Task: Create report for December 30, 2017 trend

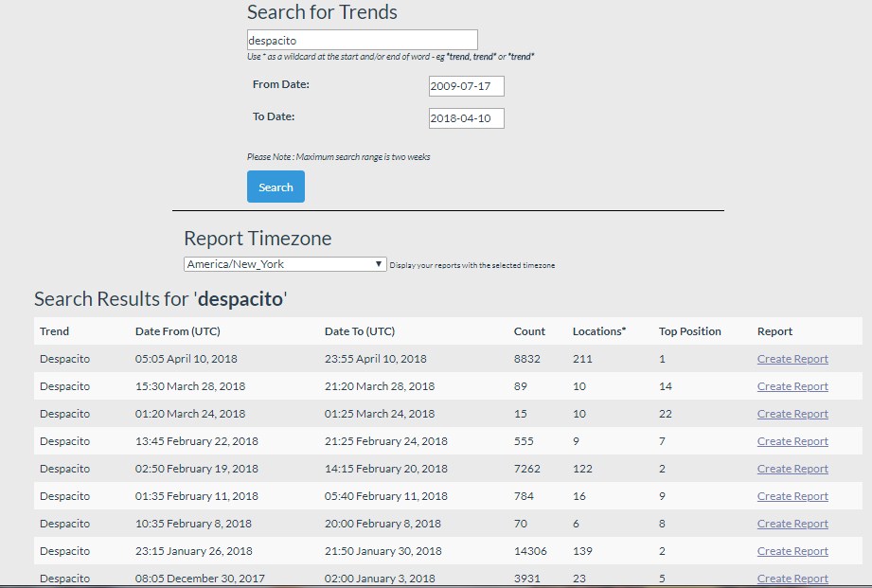Action: pos(792,579)
